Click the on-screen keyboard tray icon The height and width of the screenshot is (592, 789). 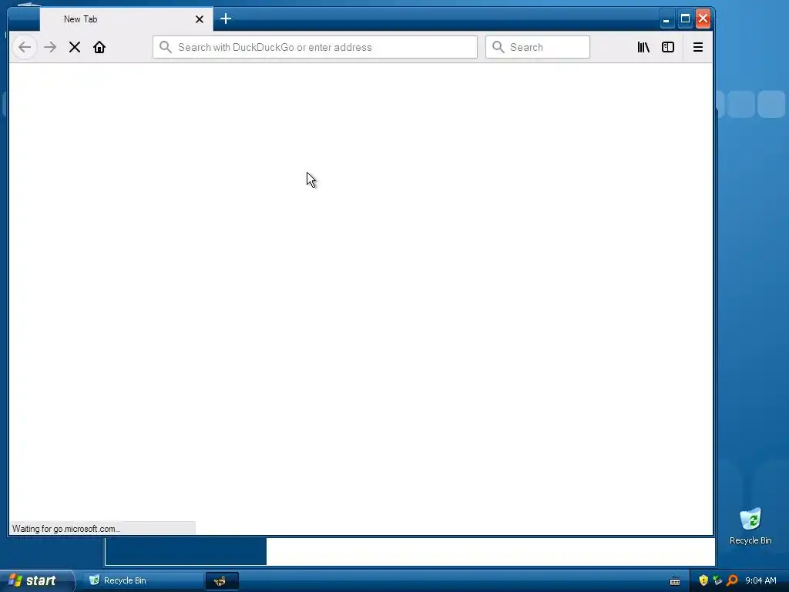(675, 581)
